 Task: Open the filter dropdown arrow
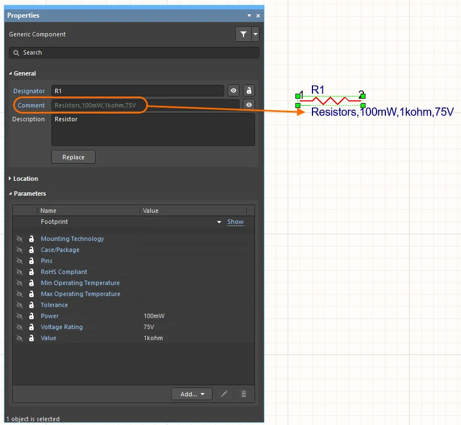coord(256,34)
